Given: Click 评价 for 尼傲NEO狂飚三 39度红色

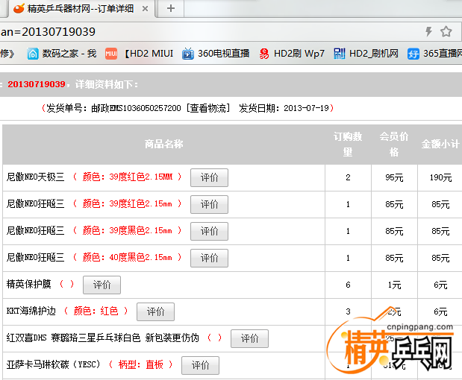Looking at the screenshot, I should click(x=209, y=204).
